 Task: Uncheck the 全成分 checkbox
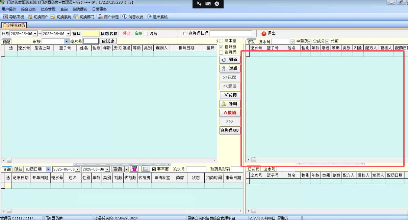[x=309, y=41]
